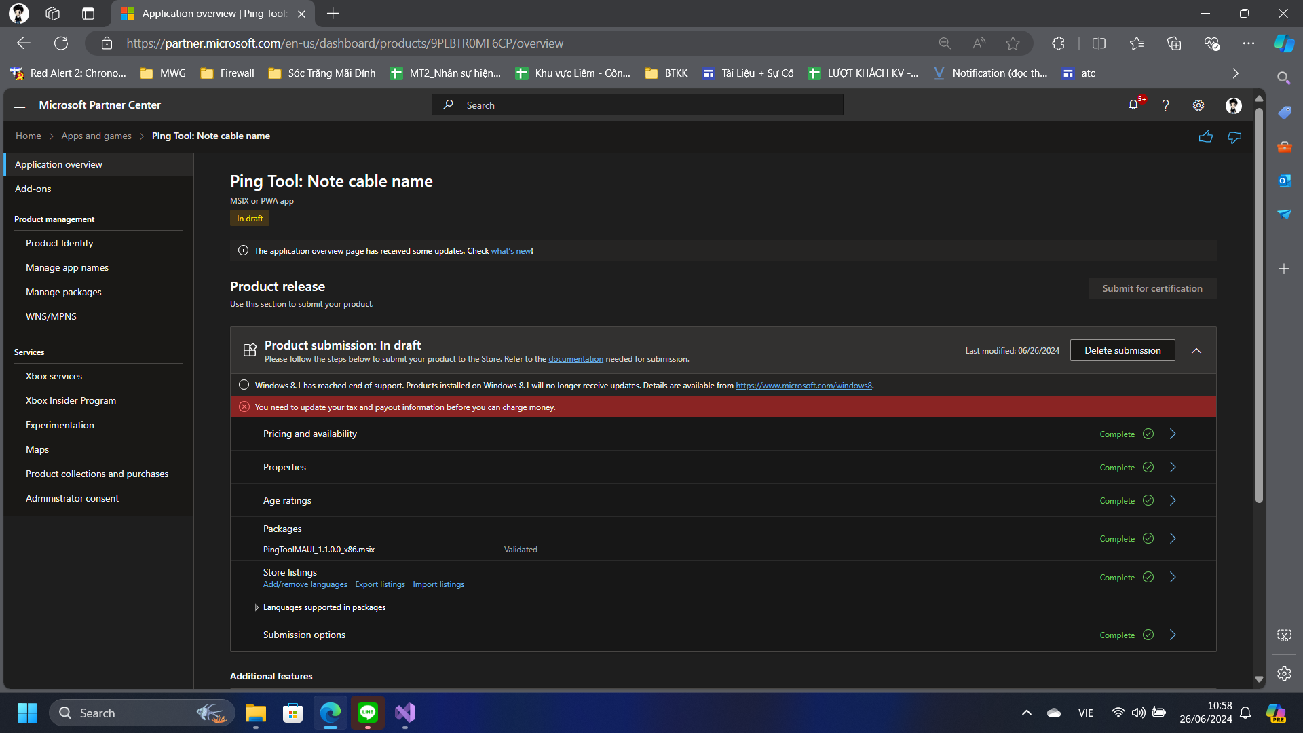
Task: Click the help question mark icon
Action: click(x=1165, y=105)
